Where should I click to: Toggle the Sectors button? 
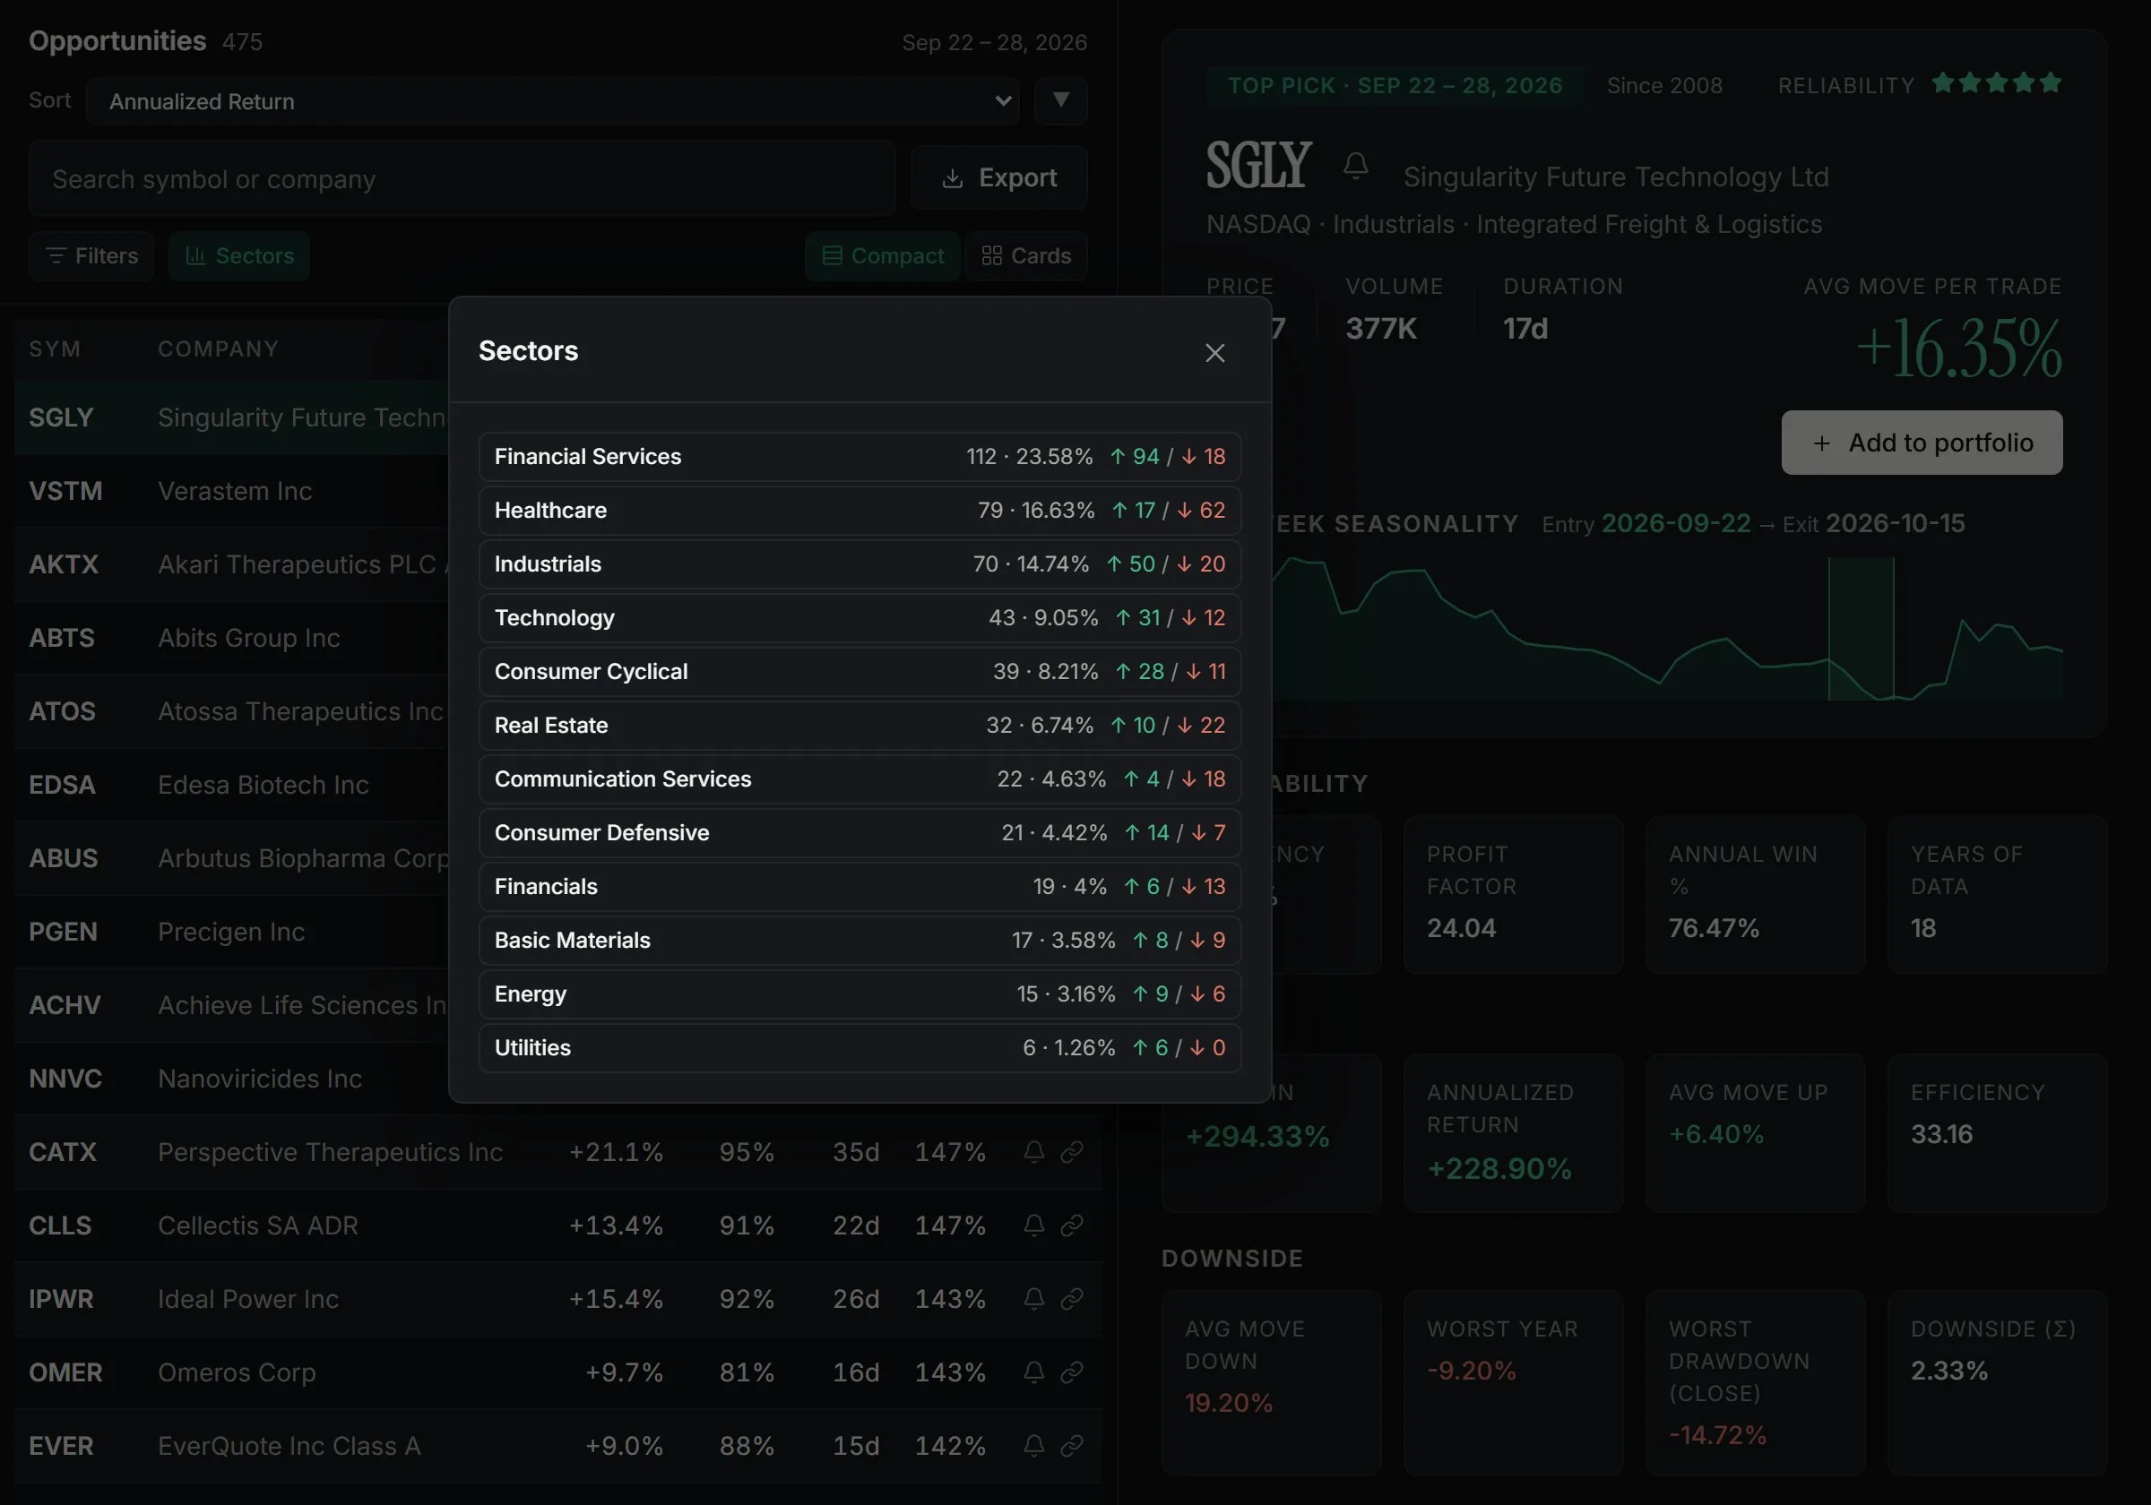(x=239, y=255)
